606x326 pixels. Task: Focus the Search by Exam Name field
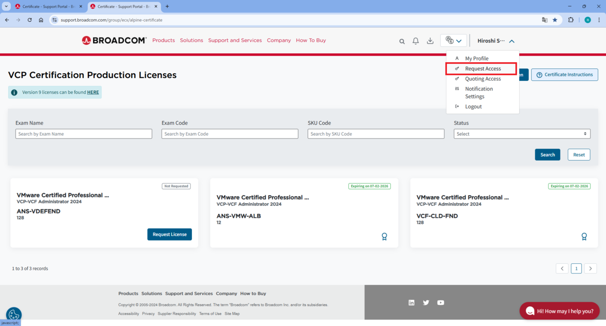pyautogui.click(x=83, y=134)
